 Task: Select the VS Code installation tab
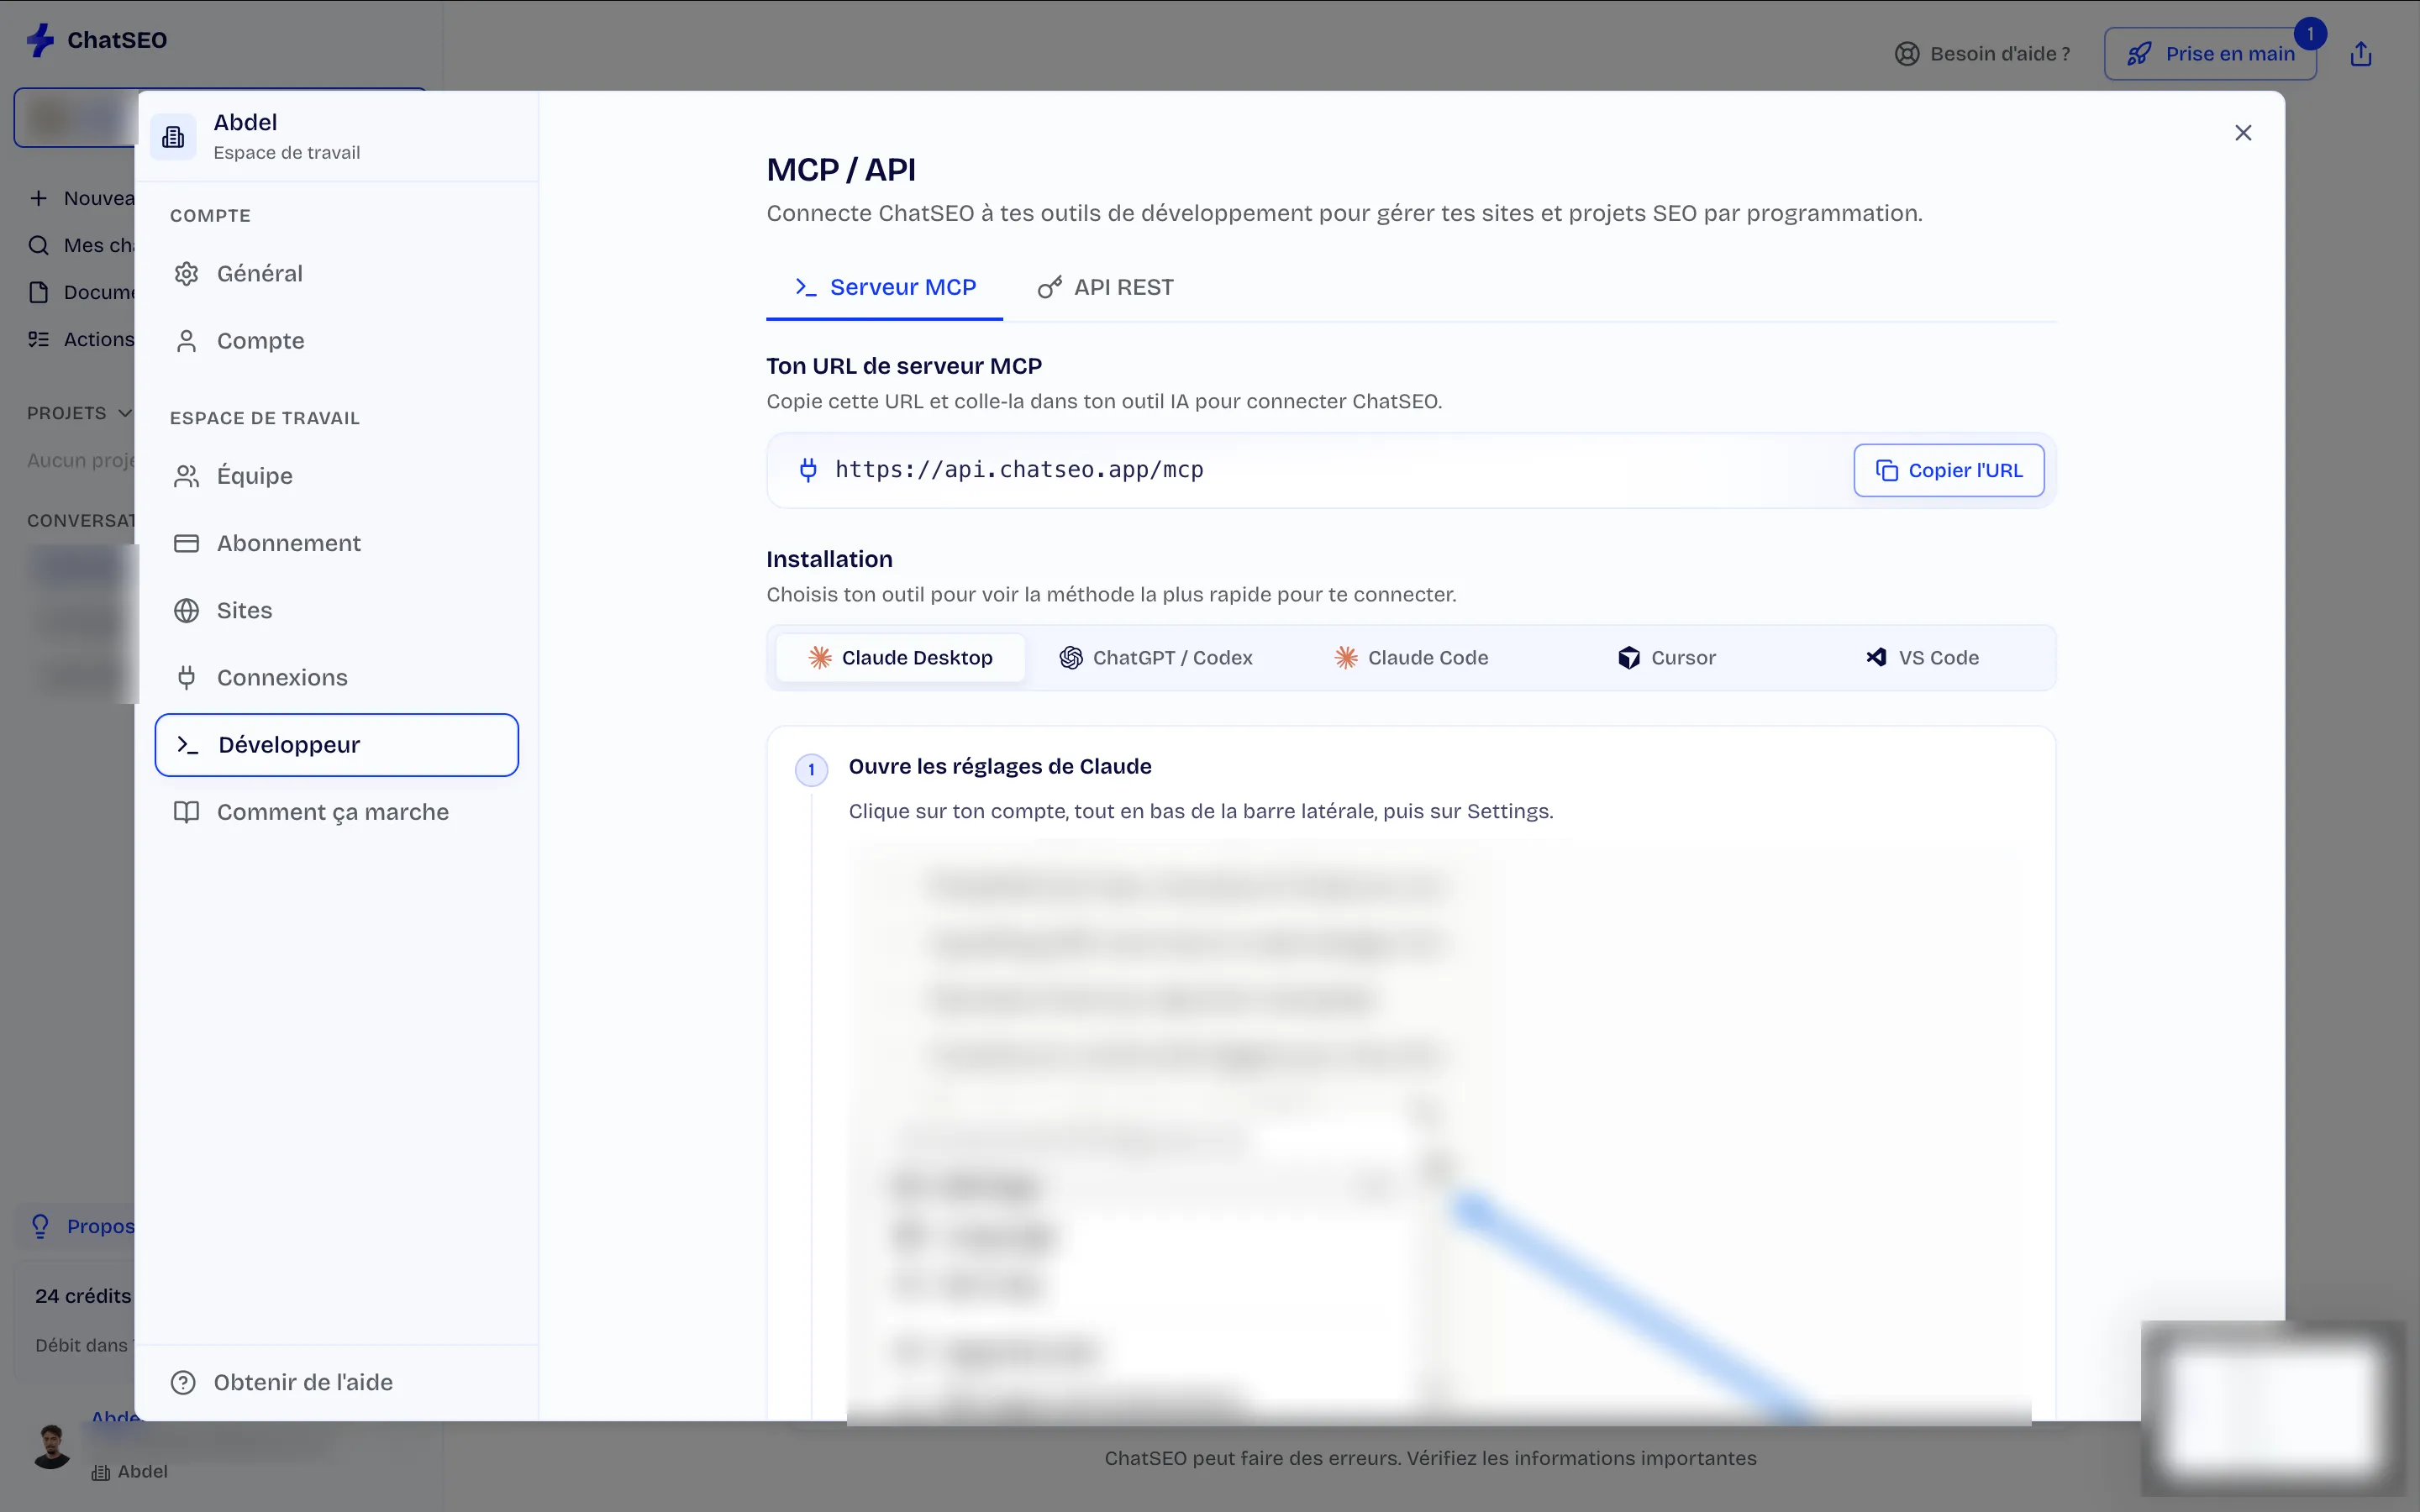[x=1922, y=658]
